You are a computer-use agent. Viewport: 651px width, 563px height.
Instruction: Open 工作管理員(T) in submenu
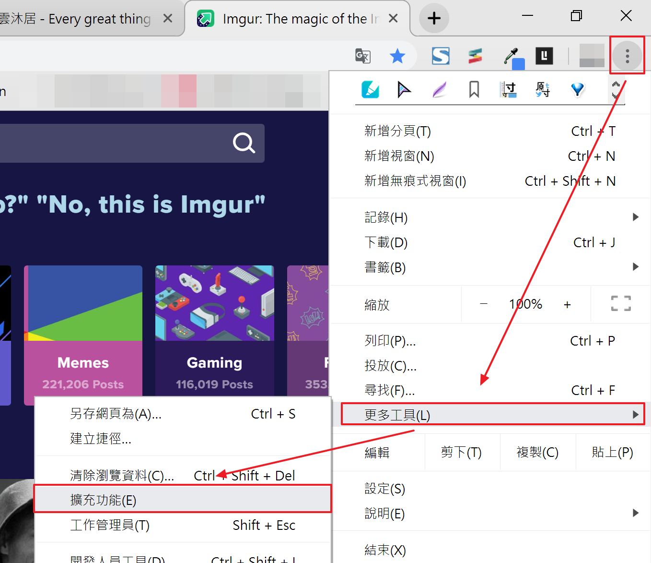point(183,525)
